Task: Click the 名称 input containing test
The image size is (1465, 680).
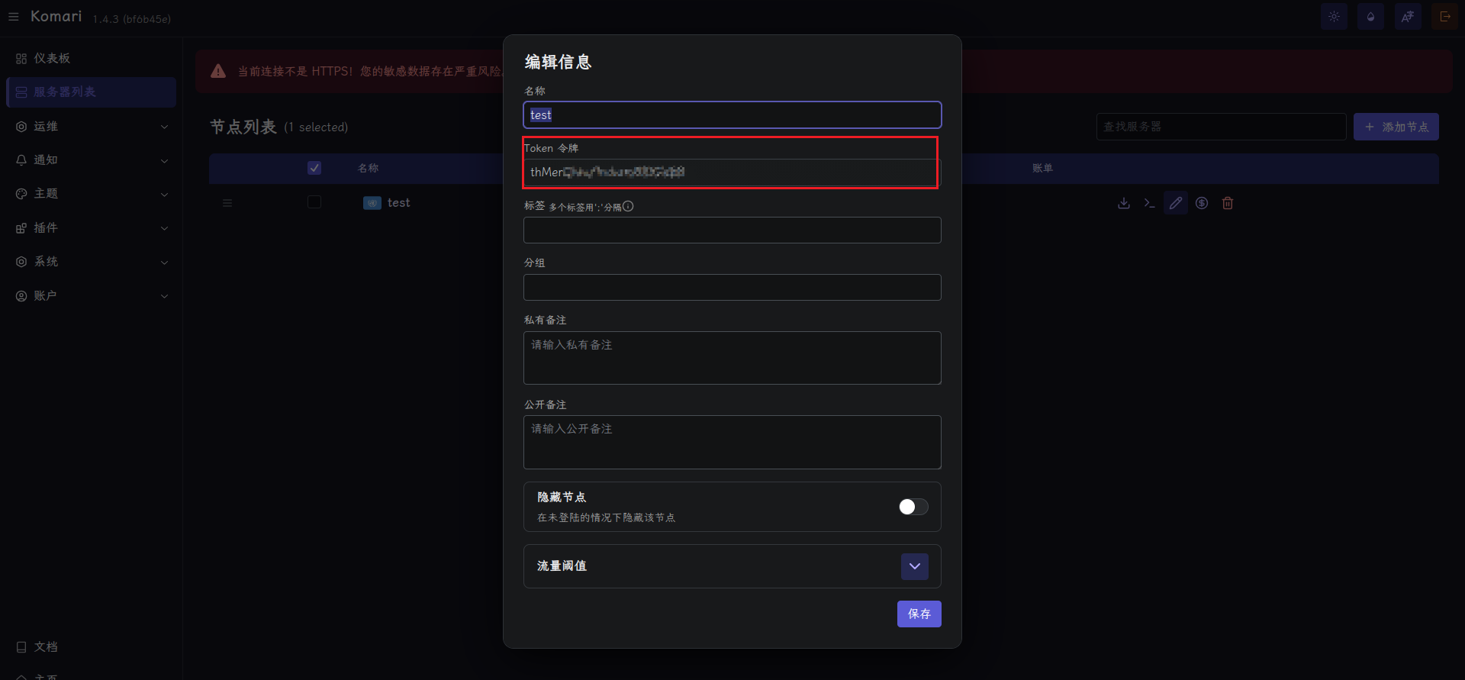Action: [x=732, y=115]
